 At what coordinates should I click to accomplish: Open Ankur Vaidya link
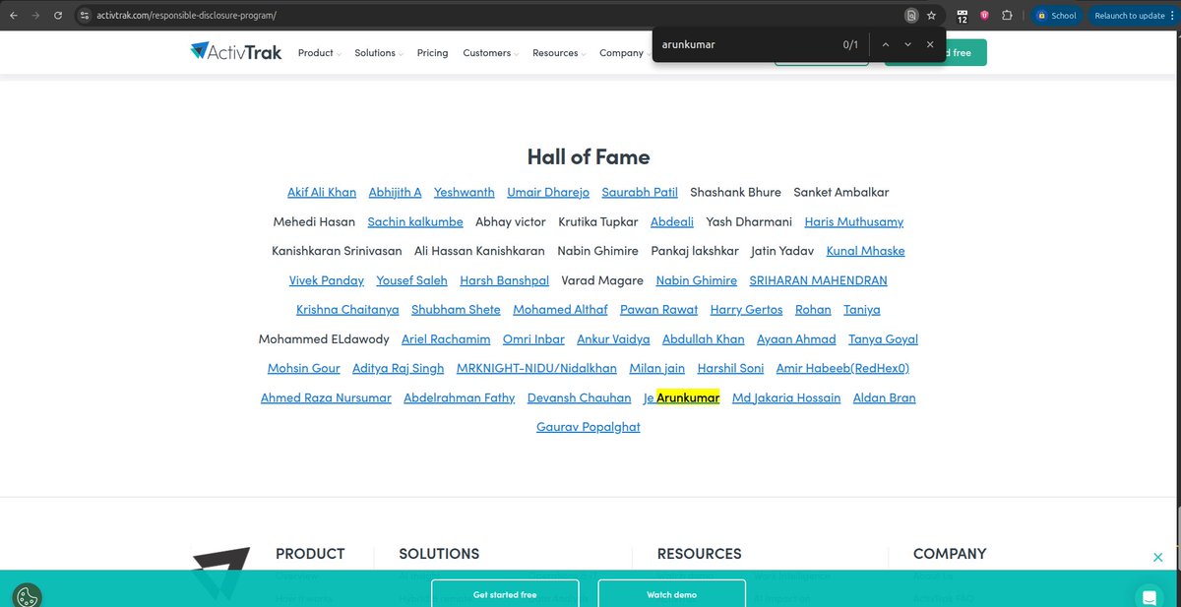[x=614, y=339]
